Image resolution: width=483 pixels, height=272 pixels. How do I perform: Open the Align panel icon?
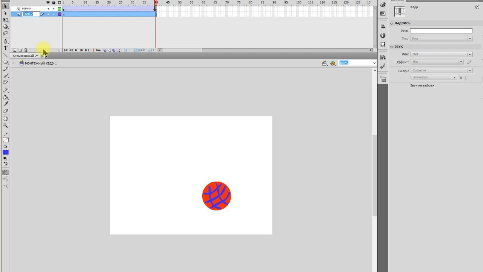click(x=383, y=26)
